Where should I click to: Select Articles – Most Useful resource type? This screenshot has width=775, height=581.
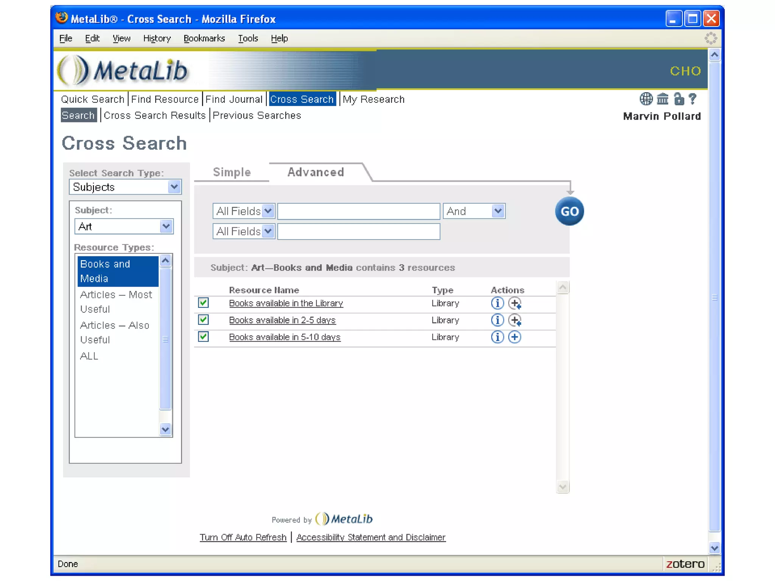118,302
